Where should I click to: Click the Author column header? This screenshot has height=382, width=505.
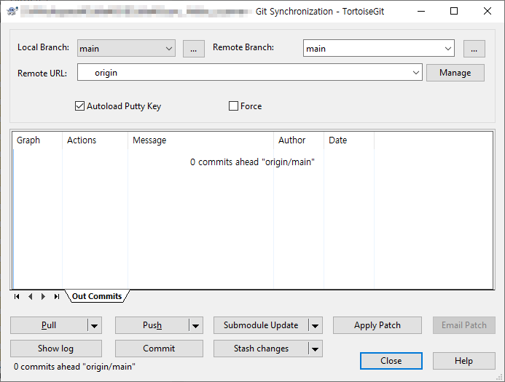(299, 140)
